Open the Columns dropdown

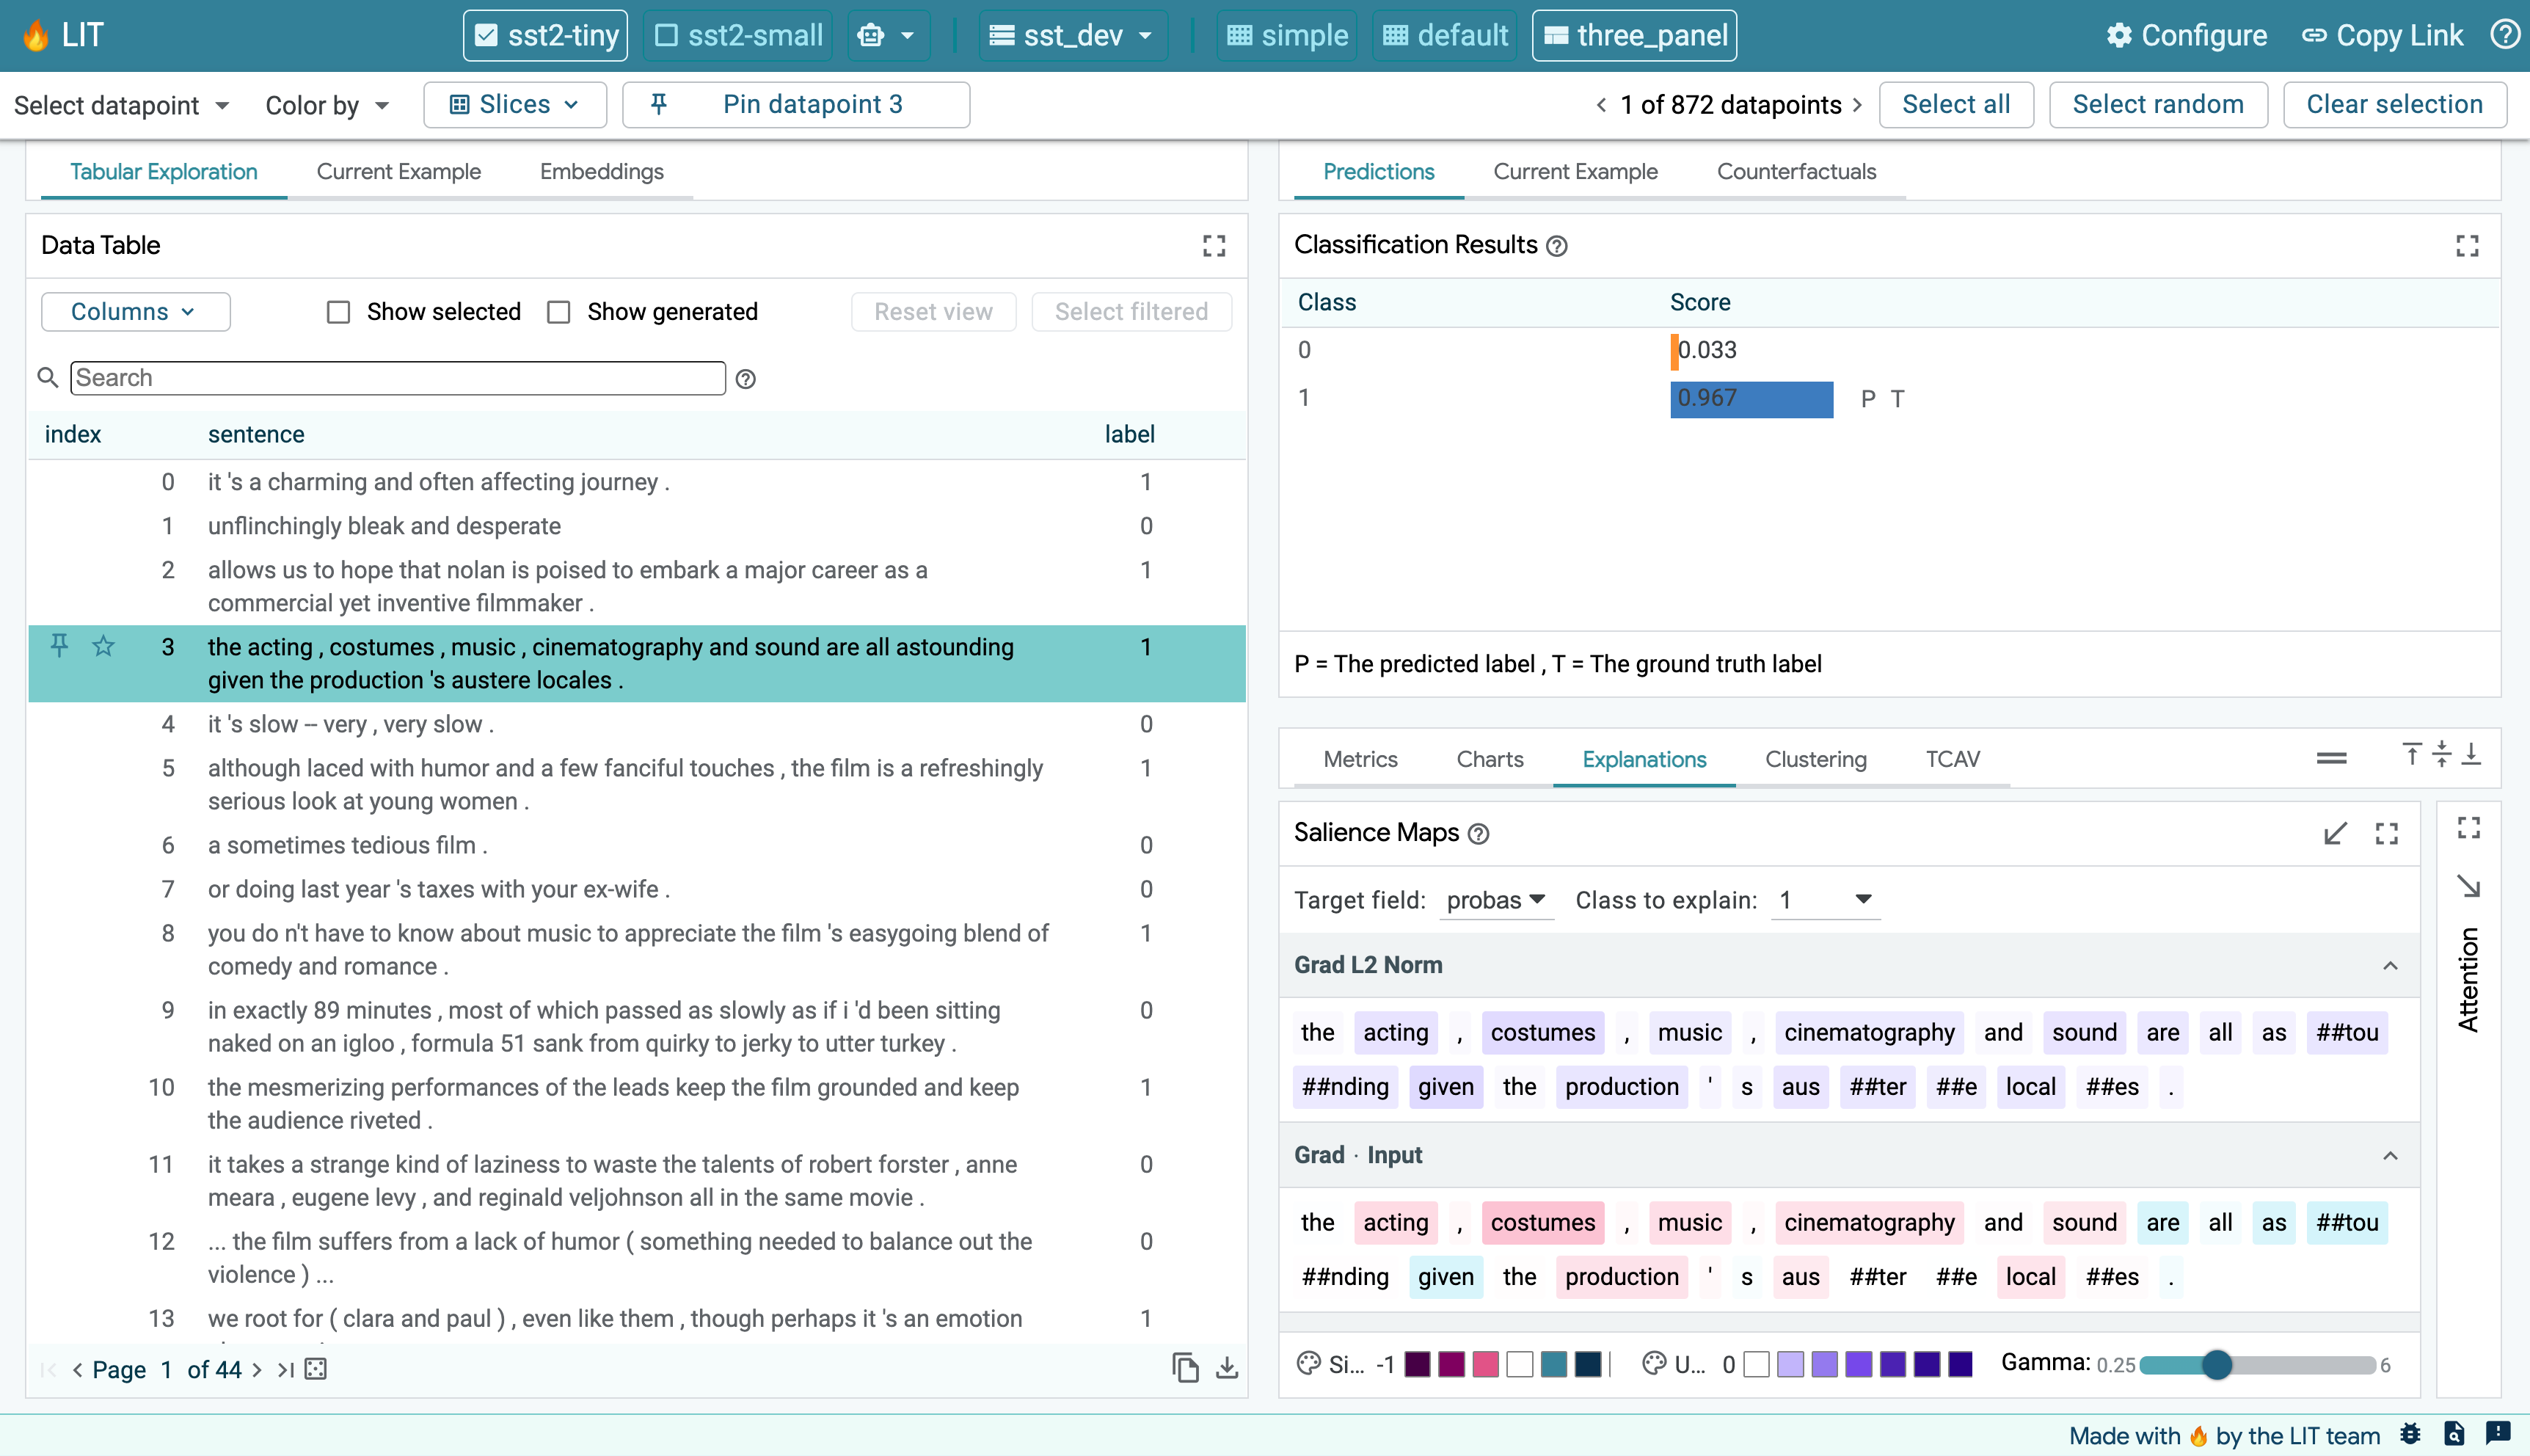coord(135,312)
